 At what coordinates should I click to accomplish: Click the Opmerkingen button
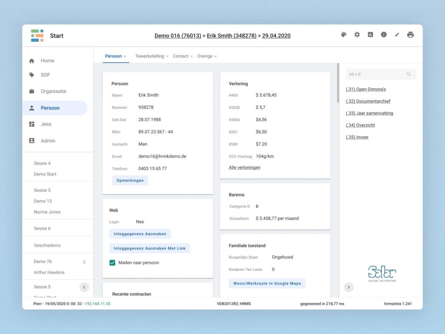click(x=130, y=180)
